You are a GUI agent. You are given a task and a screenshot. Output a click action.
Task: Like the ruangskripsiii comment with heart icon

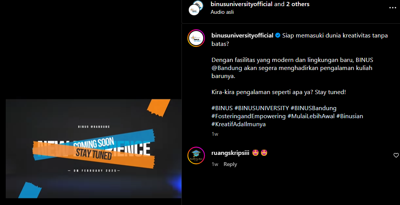[396, 155]
